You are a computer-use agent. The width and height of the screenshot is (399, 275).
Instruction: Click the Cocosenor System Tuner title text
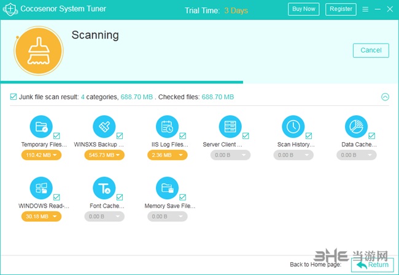[x=63, y=9]
